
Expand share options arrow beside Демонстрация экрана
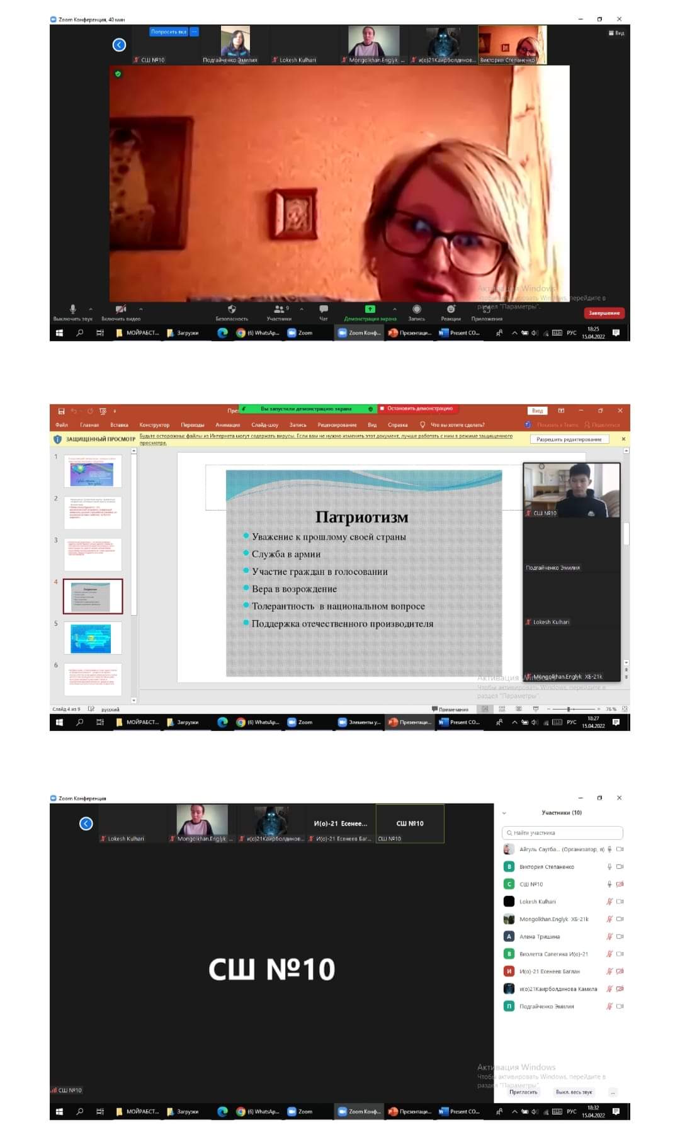point(395,309)
